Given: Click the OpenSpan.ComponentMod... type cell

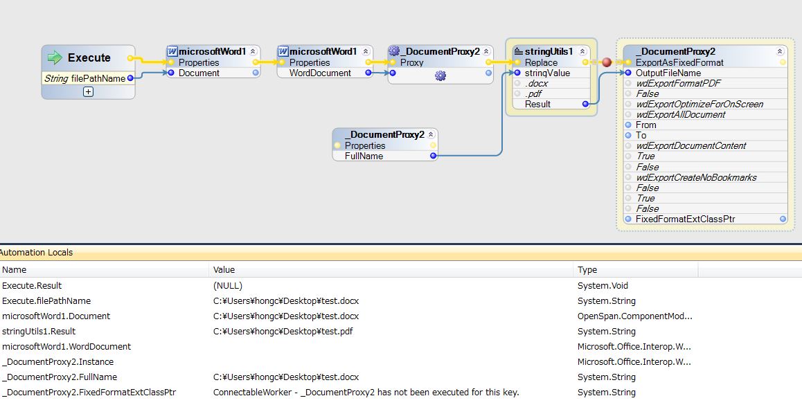Looking at the screenshot, I should (635, 316).
